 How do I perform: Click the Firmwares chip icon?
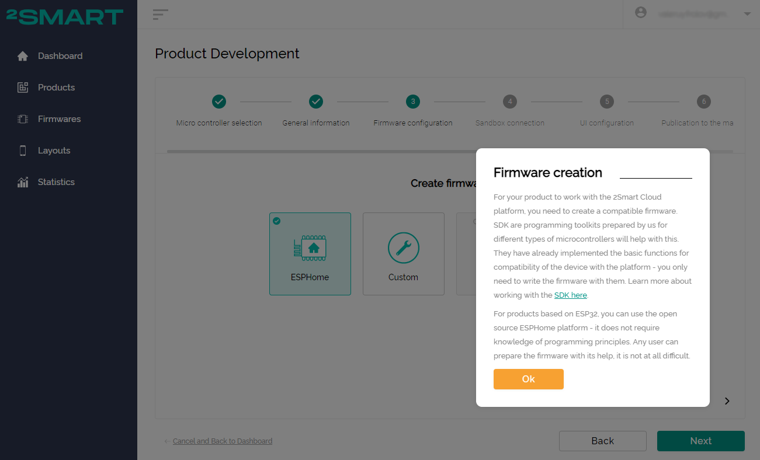23,119
